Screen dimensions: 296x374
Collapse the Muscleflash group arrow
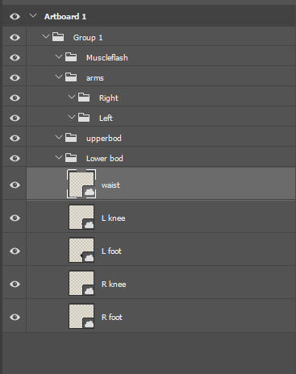coord(59,56)
